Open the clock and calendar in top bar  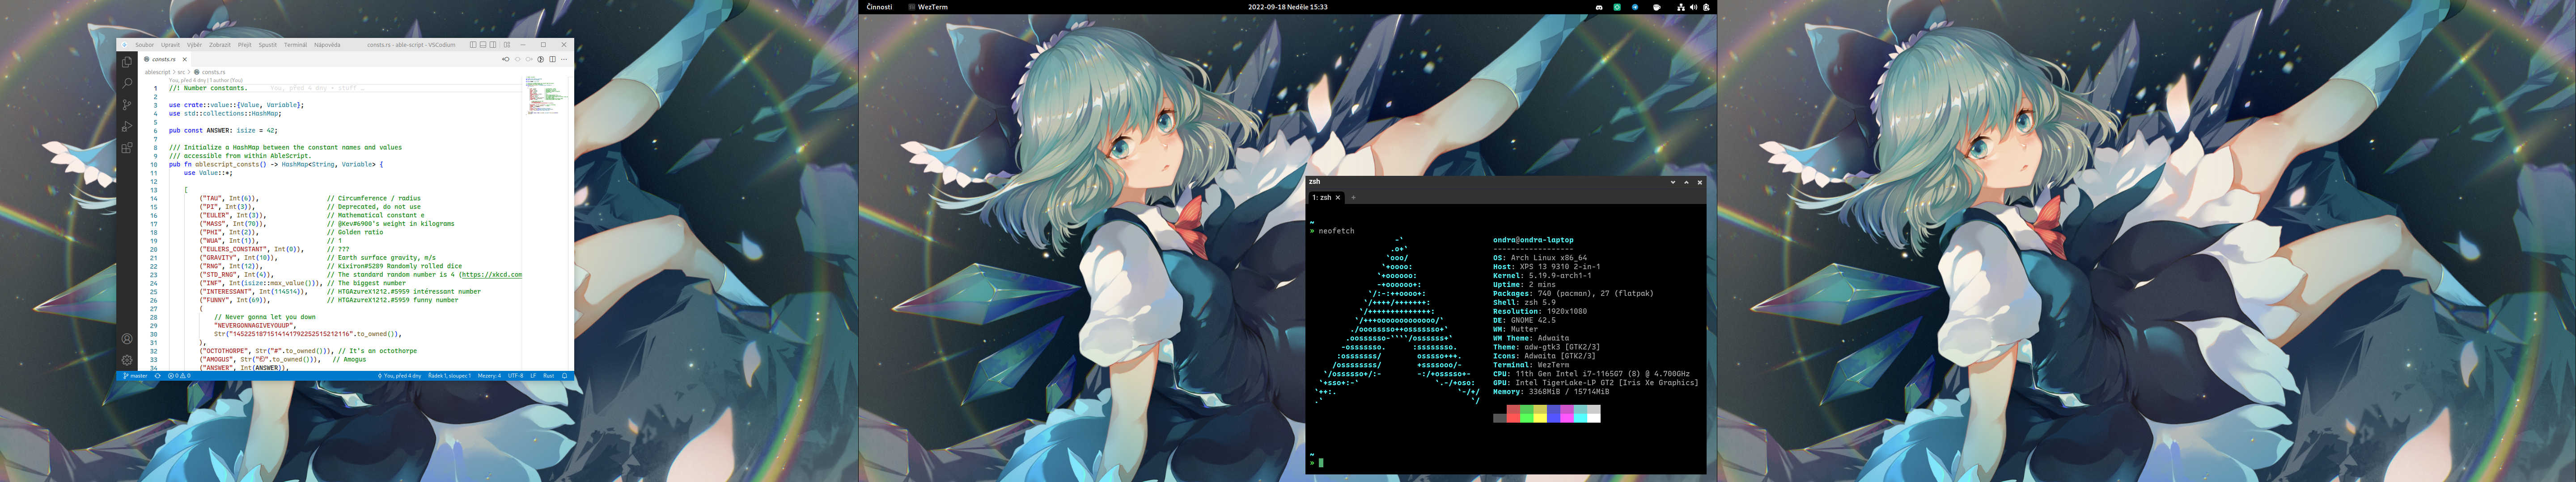coord(1288,7)
